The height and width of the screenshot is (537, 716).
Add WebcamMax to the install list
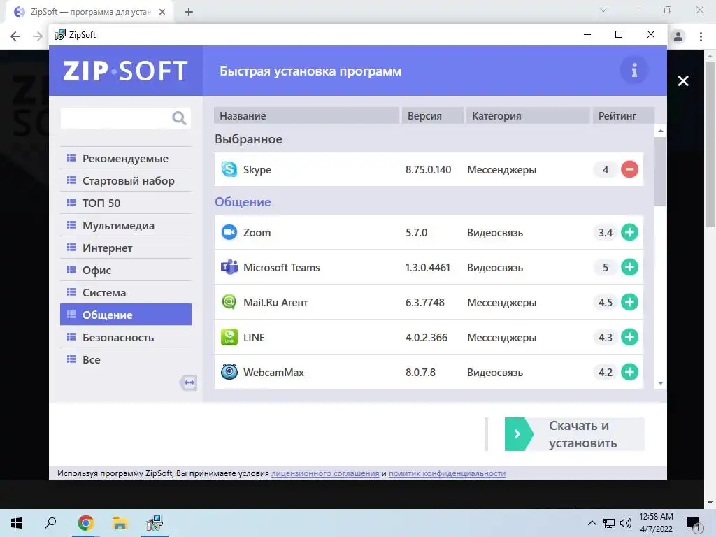coord(629,372)
